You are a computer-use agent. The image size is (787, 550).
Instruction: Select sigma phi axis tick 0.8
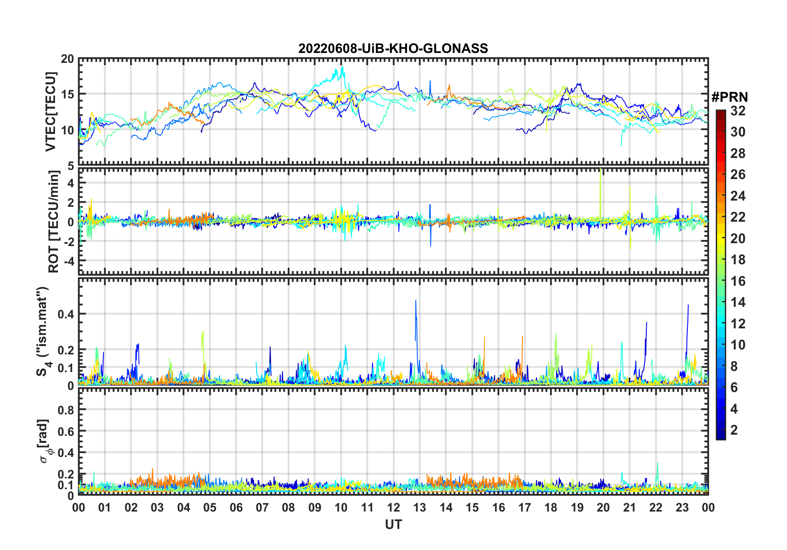(66, 410)
